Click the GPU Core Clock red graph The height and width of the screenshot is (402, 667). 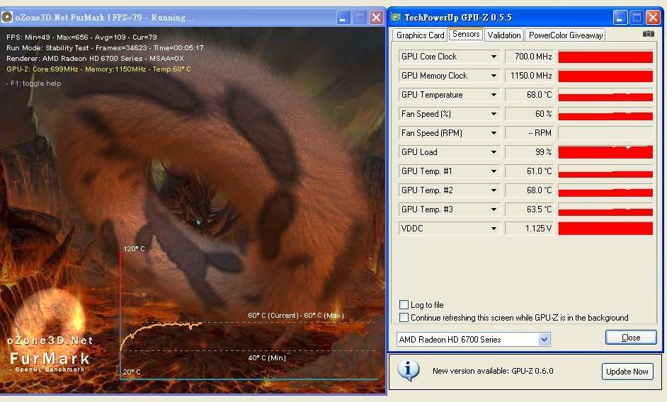pos(605,57)
